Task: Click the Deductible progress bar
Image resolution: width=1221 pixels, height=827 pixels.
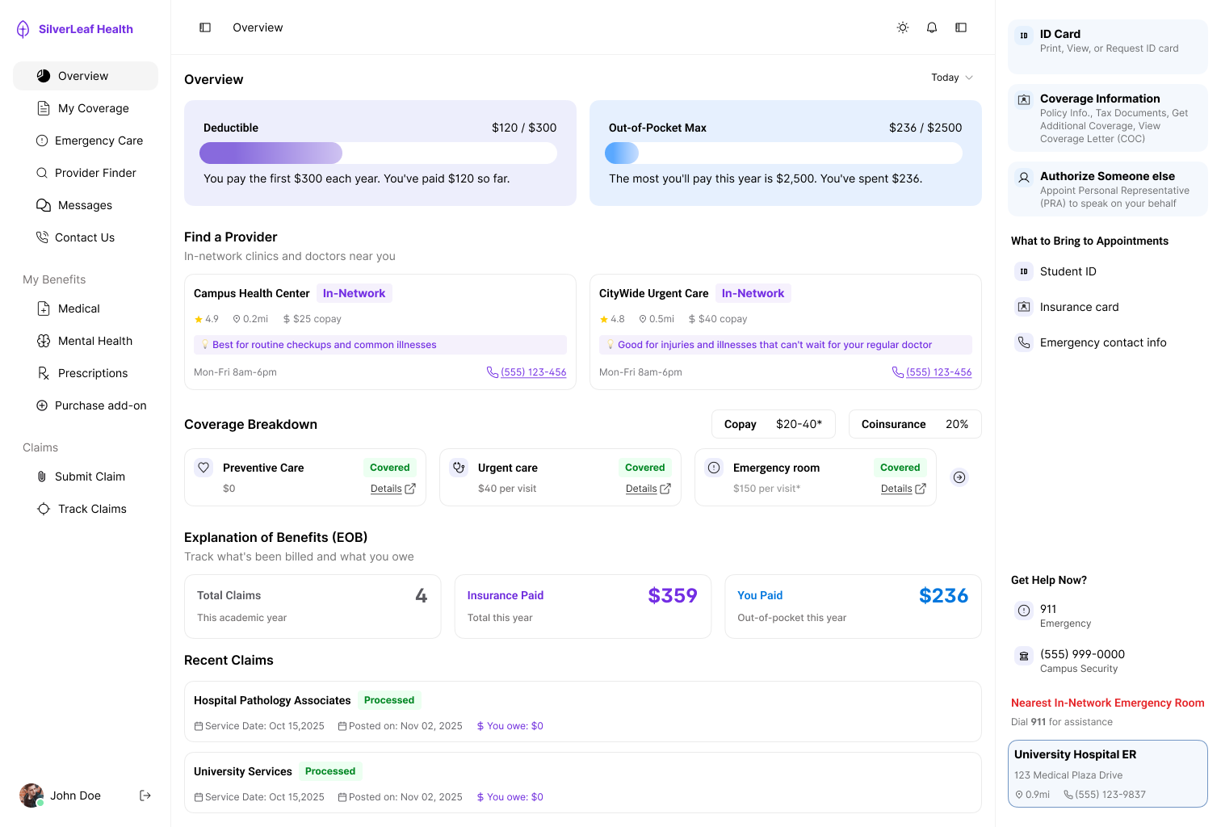Action: pos(378,153)
